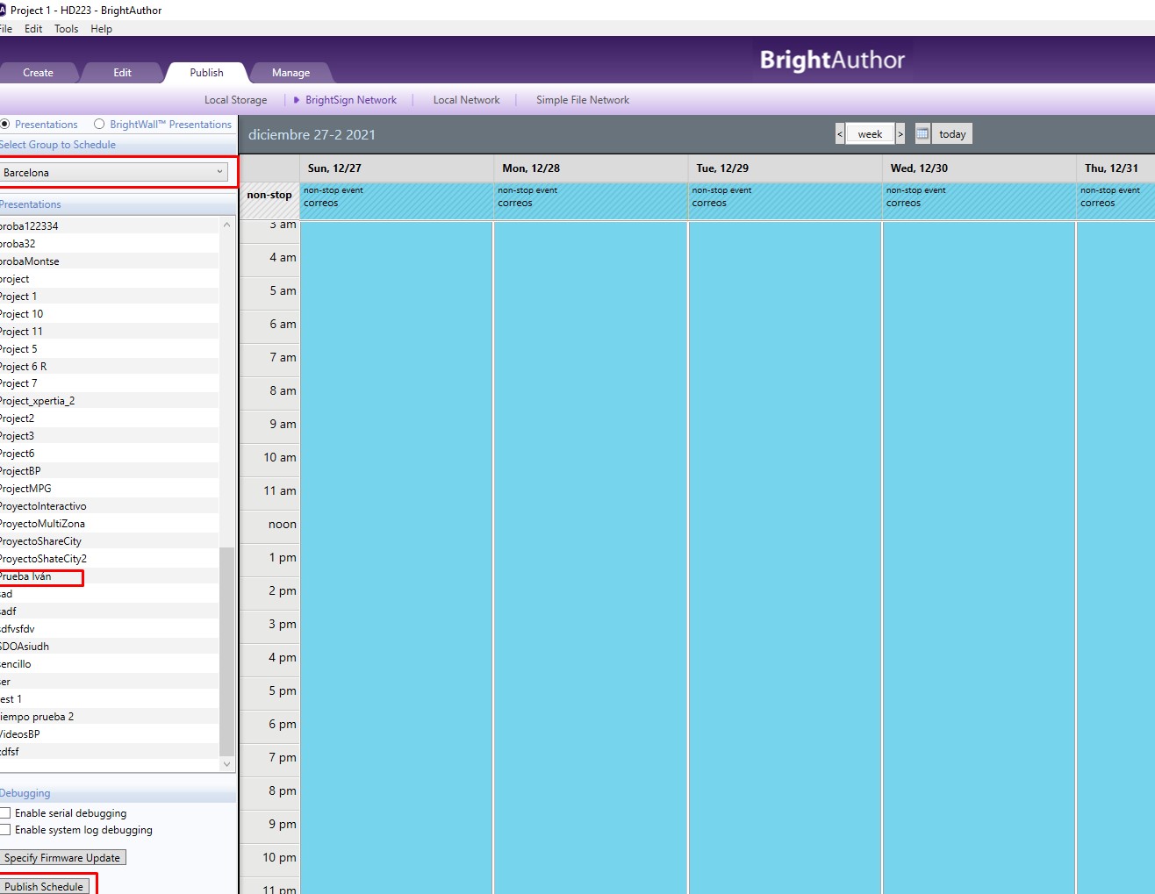
Task: Open the Barcelona group dropdown
Action: click(114, 173)
